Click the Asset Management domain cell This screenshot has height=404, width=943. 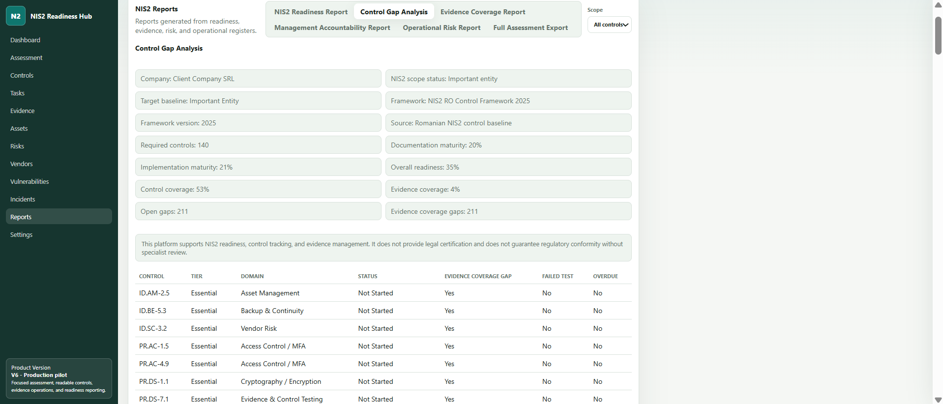(x=270, y=293)
